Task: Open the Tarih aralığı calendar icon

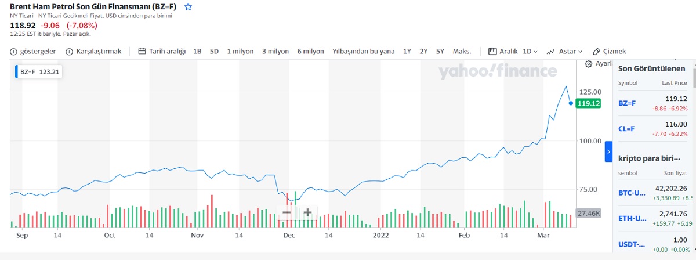Action: pos(142,51)
